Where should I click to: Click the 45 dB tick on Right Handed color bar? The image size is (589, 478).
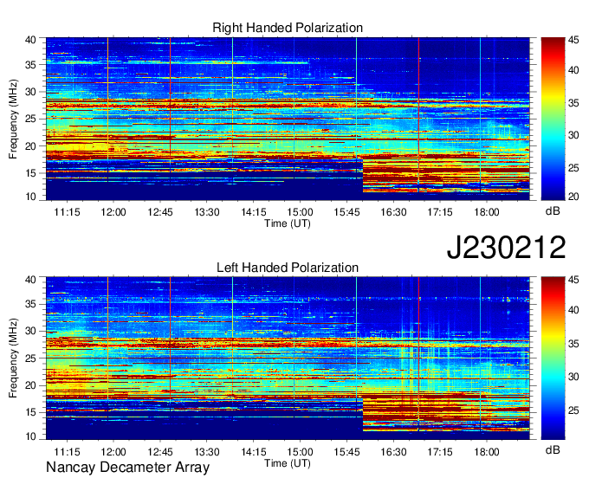[573, 40]
